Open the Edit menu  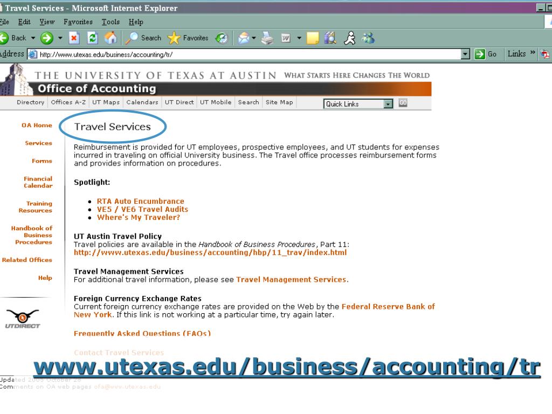coord(24,22)
